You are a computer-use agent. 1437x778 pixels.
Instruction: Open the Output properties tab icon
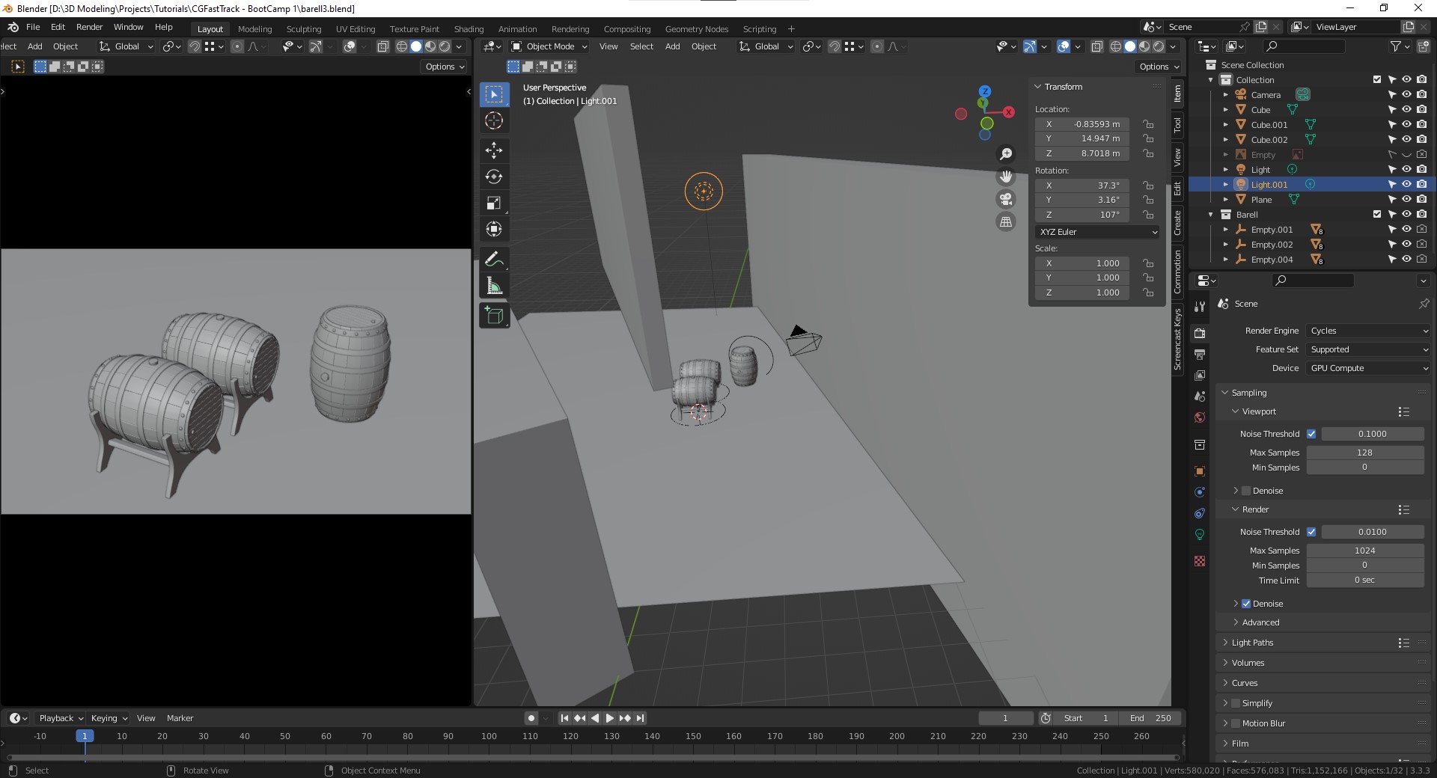point(1200,354)
